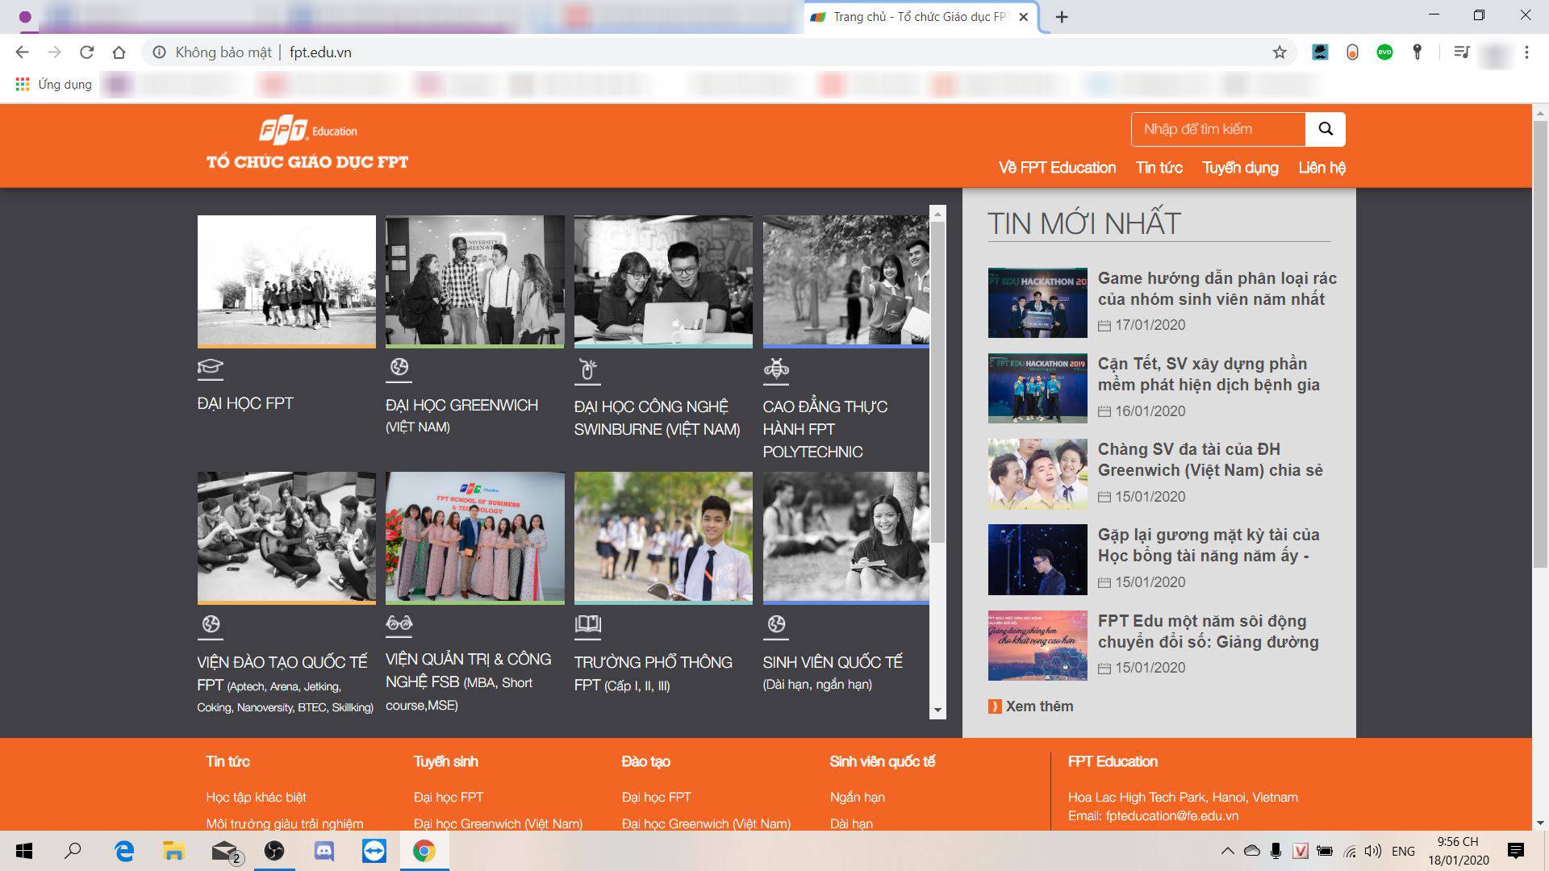Screen dimensions: 1549x871
Task: Bookmark this page with the star icon
Action: pyautogui.click(x=1280, y=52)
